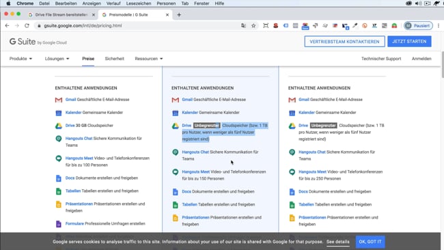Click See details in cookie banner
Viewport: 444px width, 250px height.
(x=338, y=242)
